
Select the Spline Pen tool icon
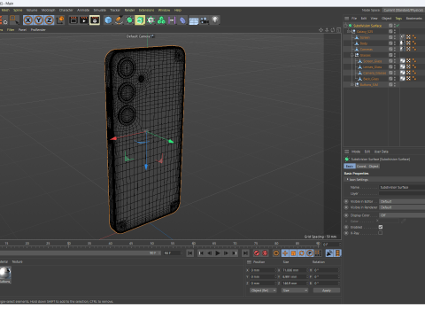119,20
